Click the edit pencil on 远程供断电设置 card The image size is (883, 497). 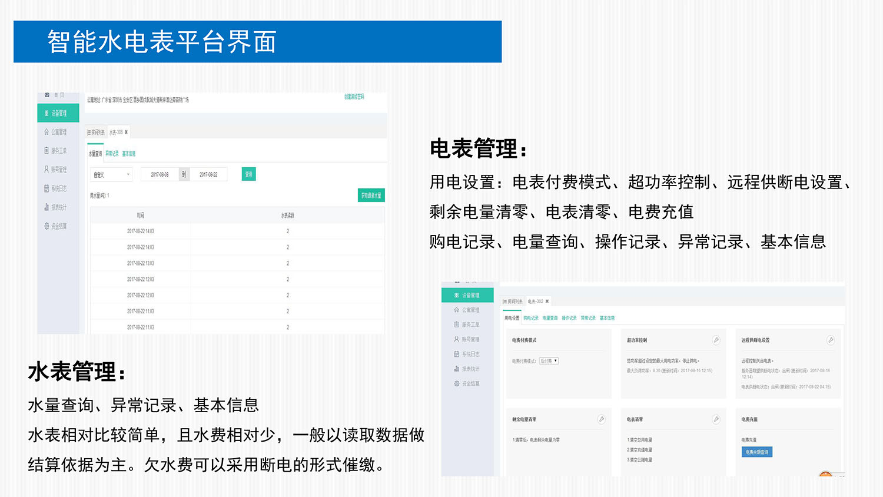tap(831, 340)
